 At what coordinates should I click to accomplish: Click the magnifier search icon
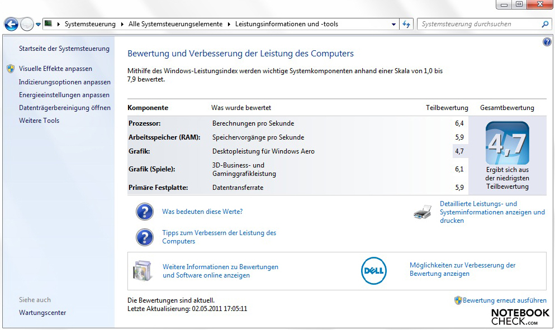(x=545, y=24)
